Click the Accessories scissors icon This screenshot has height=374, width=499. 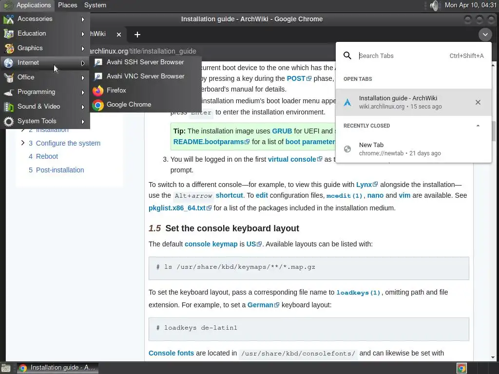pos(9,19)
